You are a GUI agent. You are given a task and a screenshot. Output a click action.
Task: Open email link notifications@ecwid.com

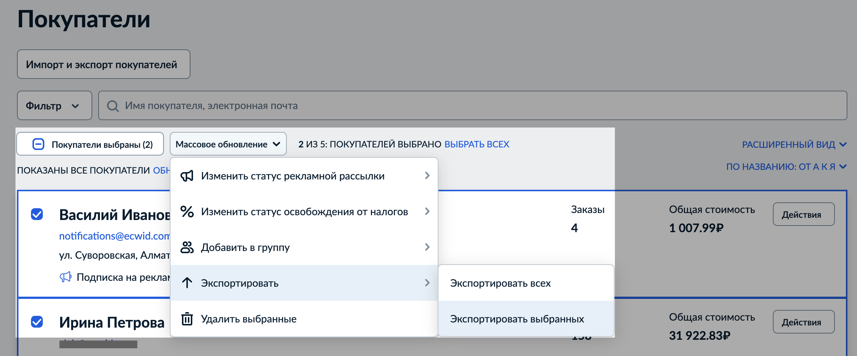point(114,236)
